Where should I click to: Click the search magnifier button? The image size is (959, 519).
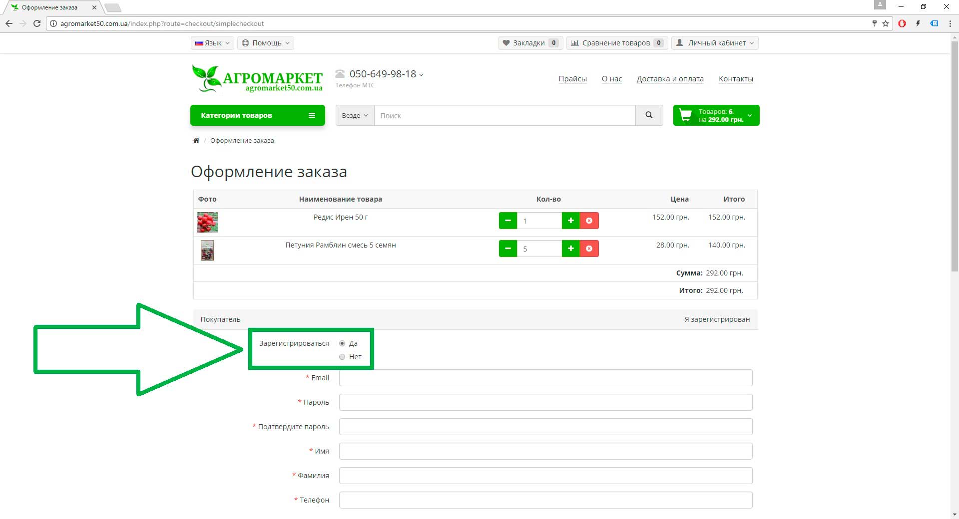[649, 115]
